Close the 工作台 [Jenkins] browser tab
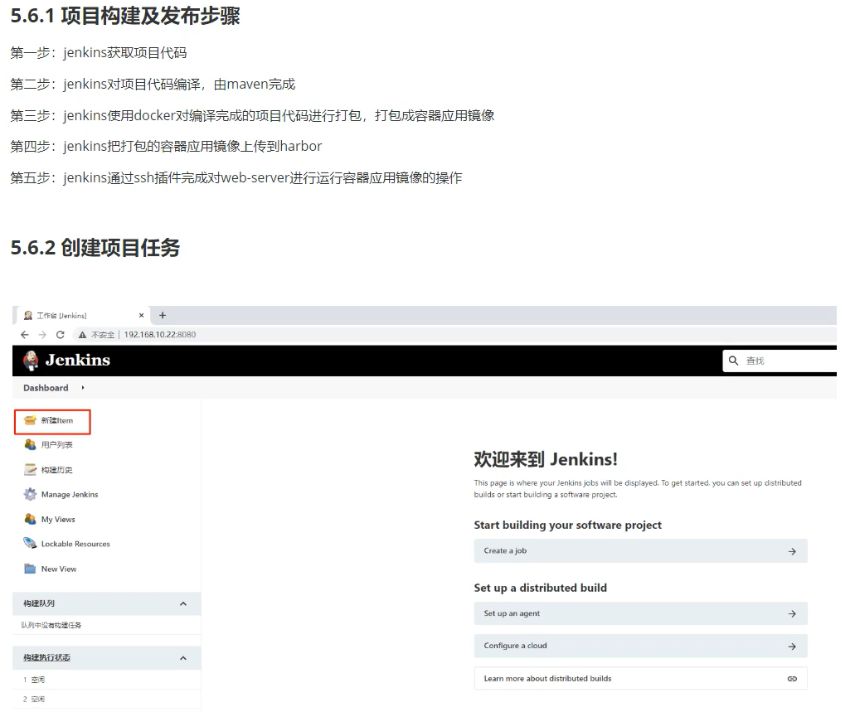 click(141, 315)
